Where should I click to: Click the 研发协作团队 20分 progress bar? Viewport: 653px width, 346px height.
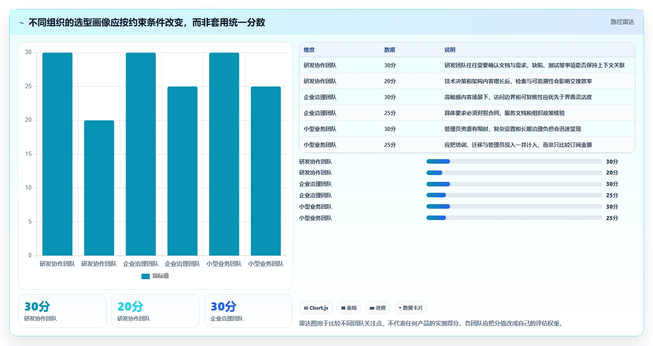point(514,173)
